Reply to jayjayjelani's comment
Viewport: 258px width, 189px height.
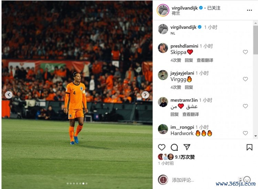189,87
